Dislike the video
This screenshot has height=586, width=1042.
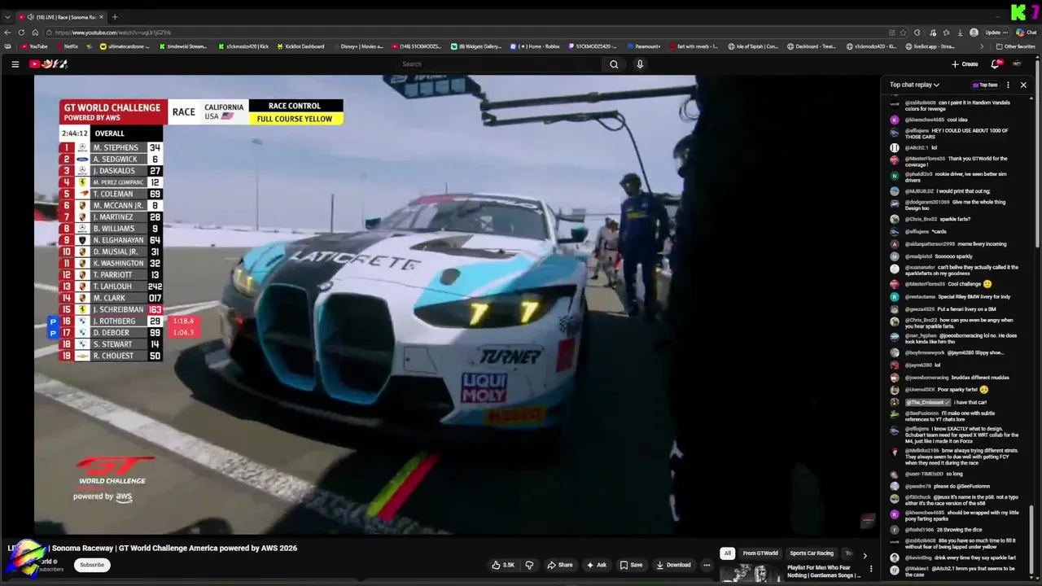tap(529, 565)
